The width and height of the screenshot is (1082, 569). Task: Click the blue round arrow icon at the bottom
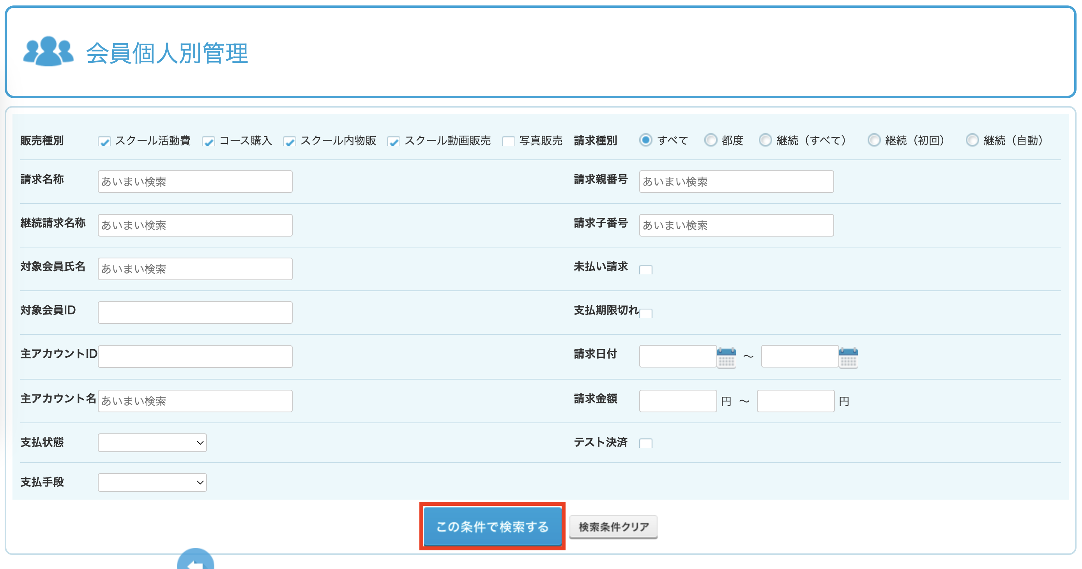point(196,559)
